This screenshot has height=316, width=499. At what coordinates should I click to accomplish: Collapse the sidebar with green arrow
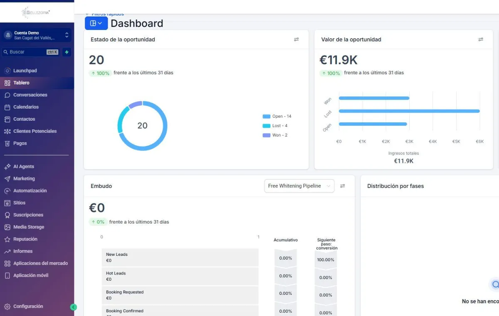coord(74,307)
